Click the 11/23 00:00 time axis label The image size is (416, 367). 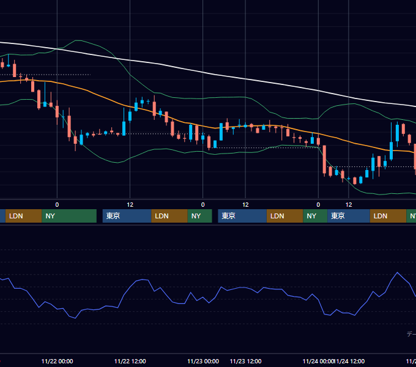pyautogui.click(x=203, y=361)
